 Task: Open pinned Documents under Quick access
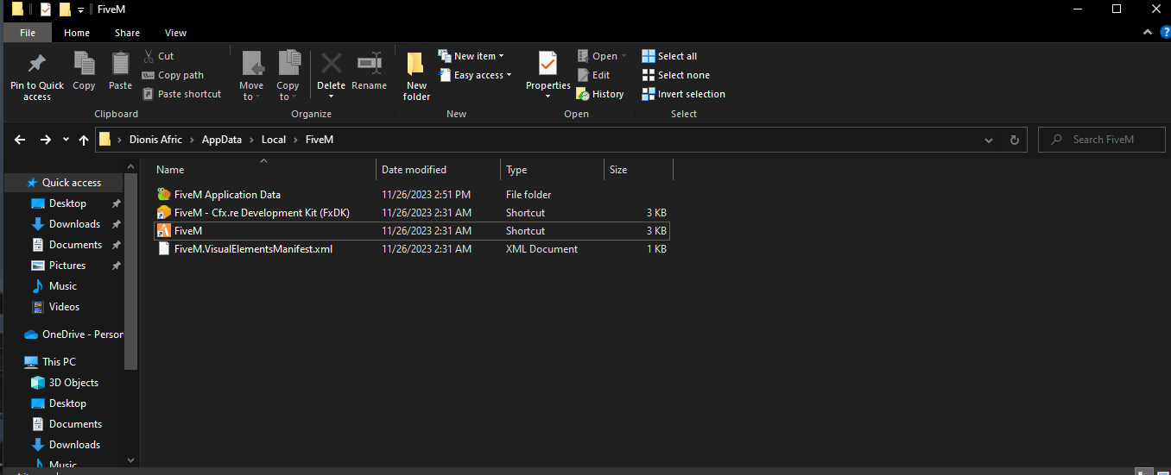coord(75,245)
